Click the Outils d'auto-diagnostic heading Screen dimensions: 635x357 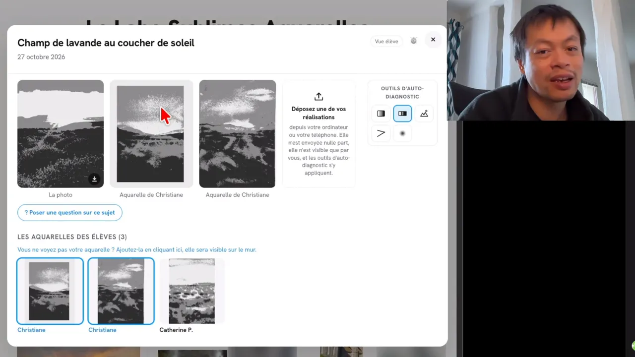point(402,93)
